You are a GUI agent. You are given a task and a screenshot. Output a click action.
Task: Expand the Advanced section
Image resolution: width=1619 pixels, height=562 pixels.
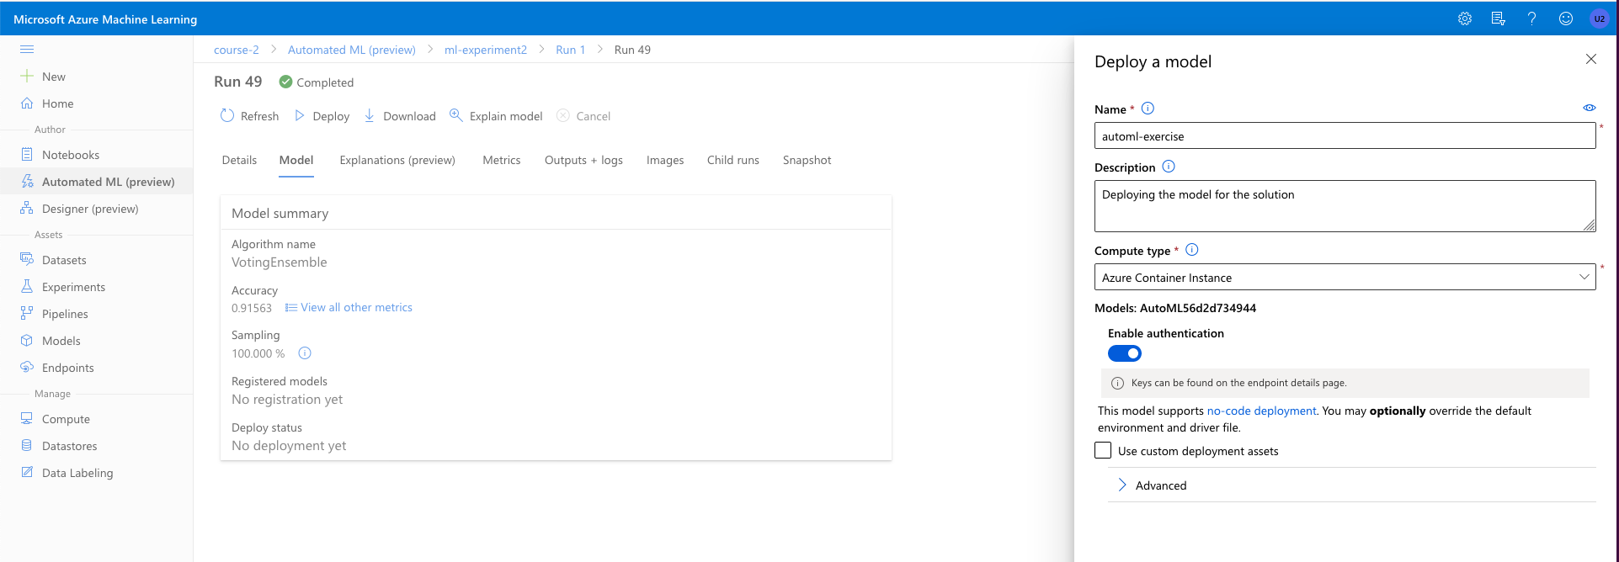pyautogui.click(x=1122, y=485)
